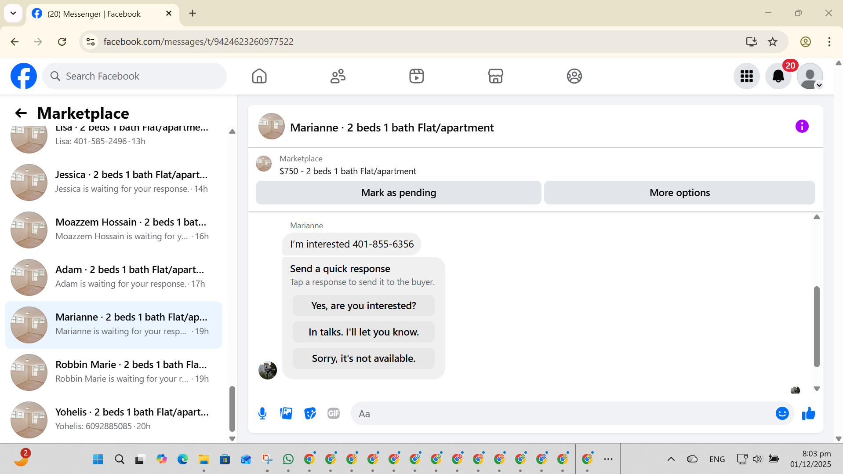The image size is (843, 474).
Task: Open the GIF picker icon
Action: [x=334, y=413]
